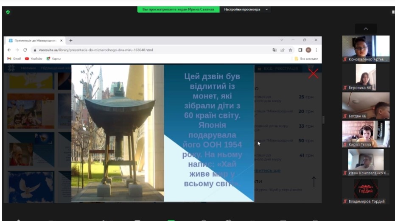Image resolution: width=395 pixels, height=221 pixels.
Task: Reload the vseosvita page
Action: pos(25,50)
